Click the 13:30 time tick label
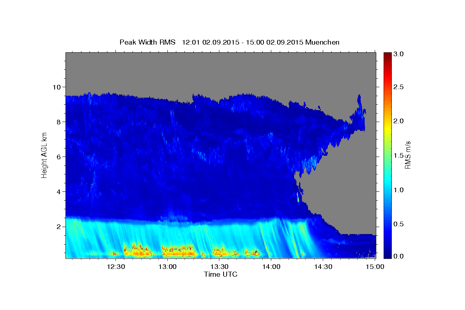 coord(219,267)
